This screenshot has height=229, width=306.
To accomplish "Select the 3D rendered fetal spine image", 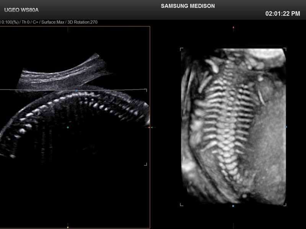I will click(229, 126).
